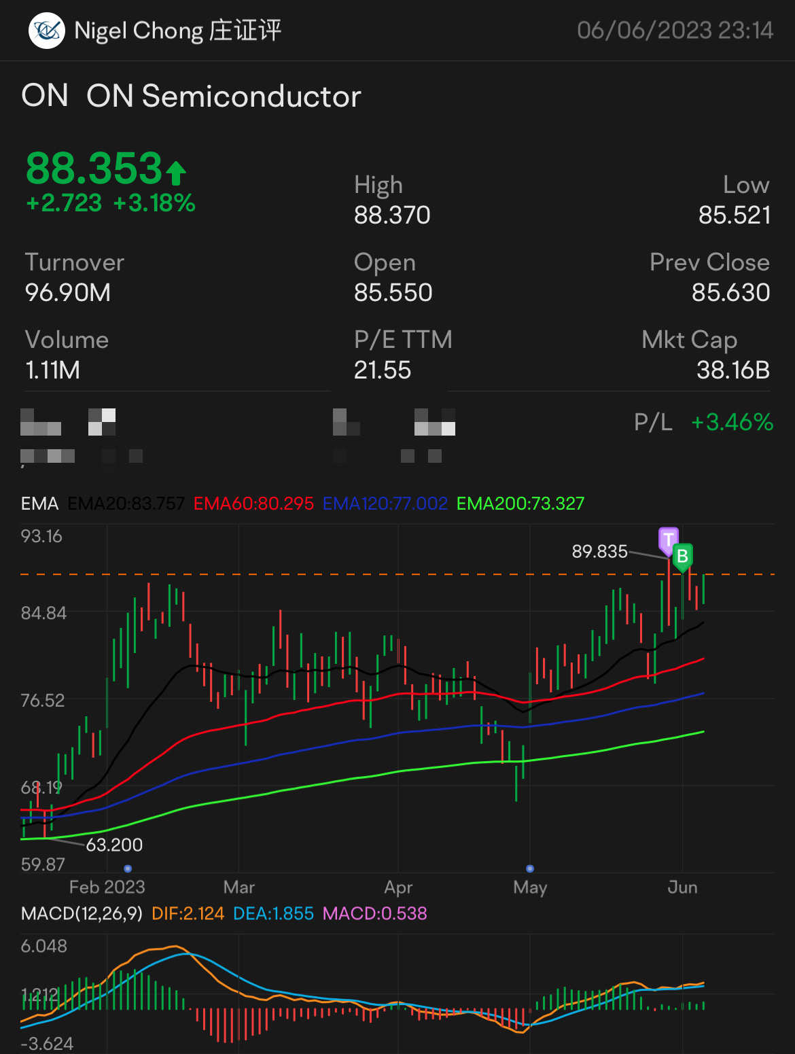This screenshot has height=1054, width=795.
Task: Tap the 93.16 price axis label
Action: click(x=41, y=536)
